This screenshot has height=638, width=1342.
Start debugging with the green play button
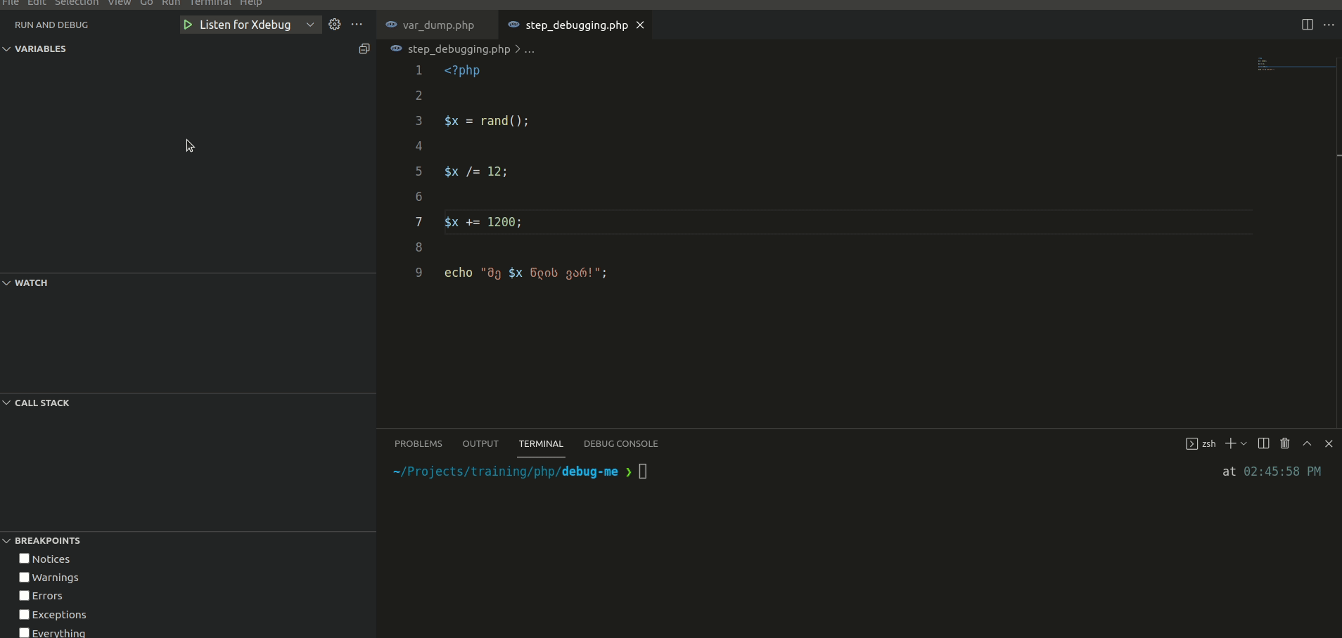188,25
